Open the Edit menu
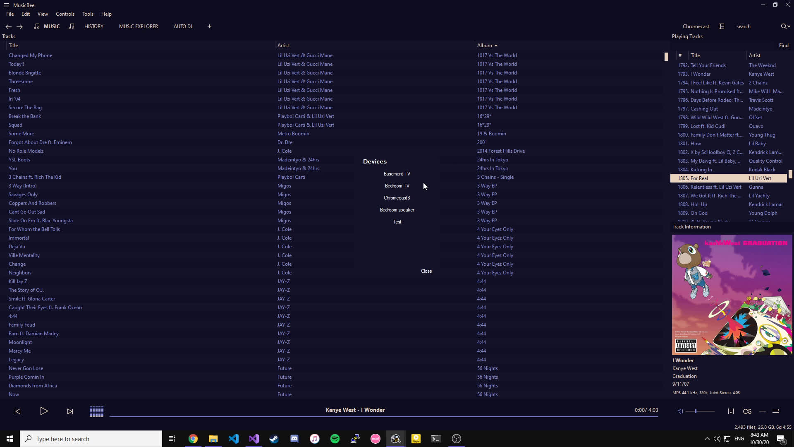 coord(26,14)
